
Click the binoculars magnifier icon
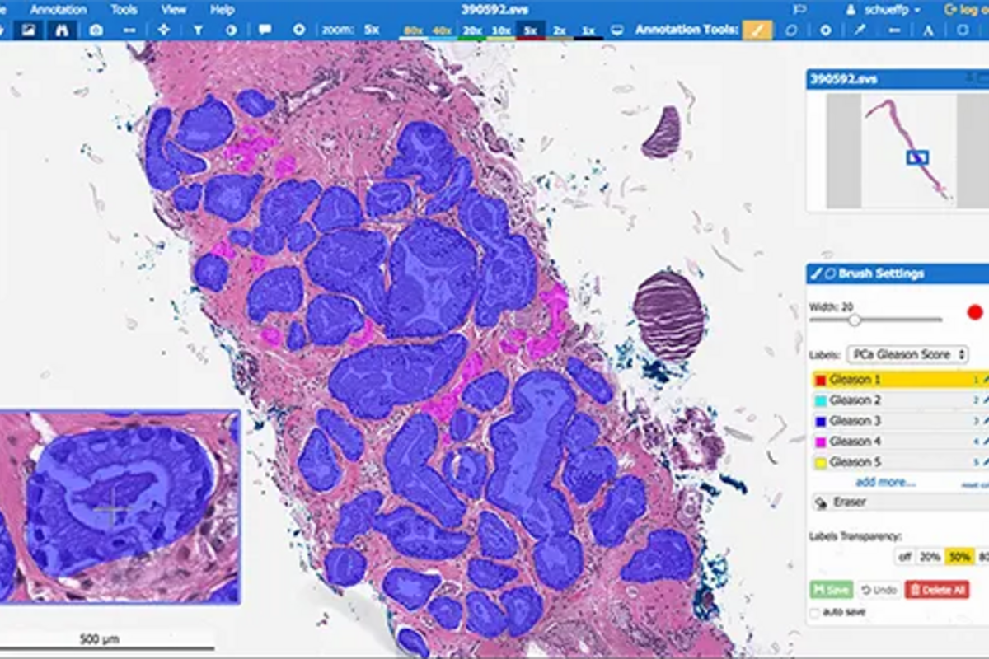[x=64, y=30]
